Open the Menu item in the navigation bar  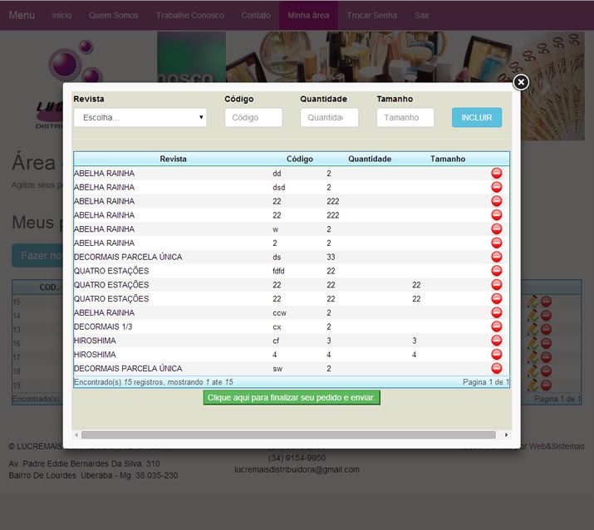pyautogui.click(x=22, y=15)
